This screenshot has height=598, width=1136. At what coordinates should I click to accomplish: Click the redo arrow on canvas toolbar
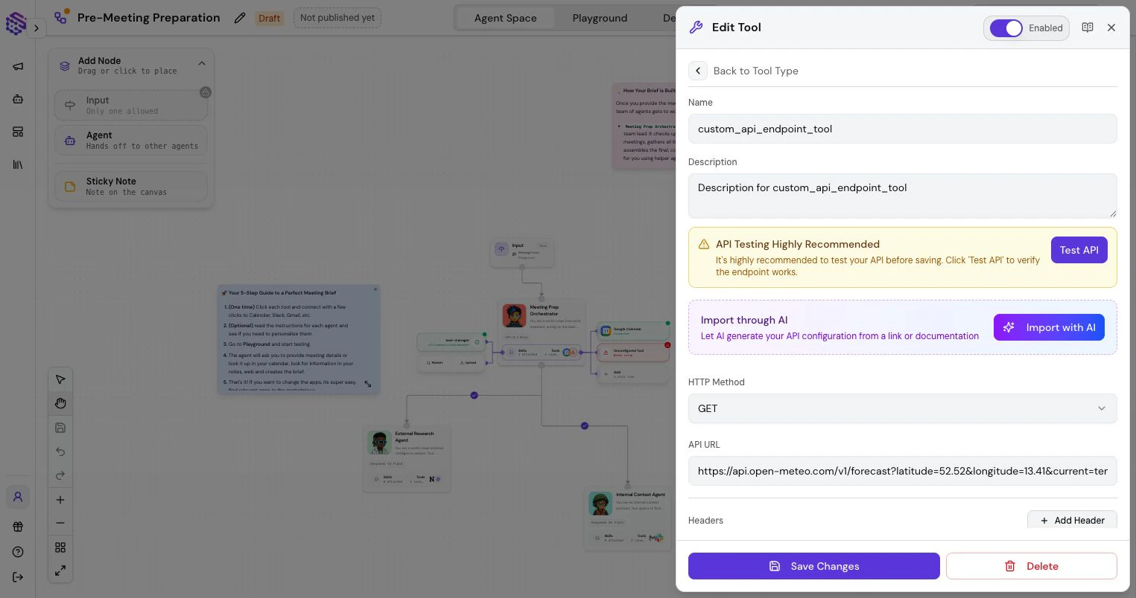point(60,475)
